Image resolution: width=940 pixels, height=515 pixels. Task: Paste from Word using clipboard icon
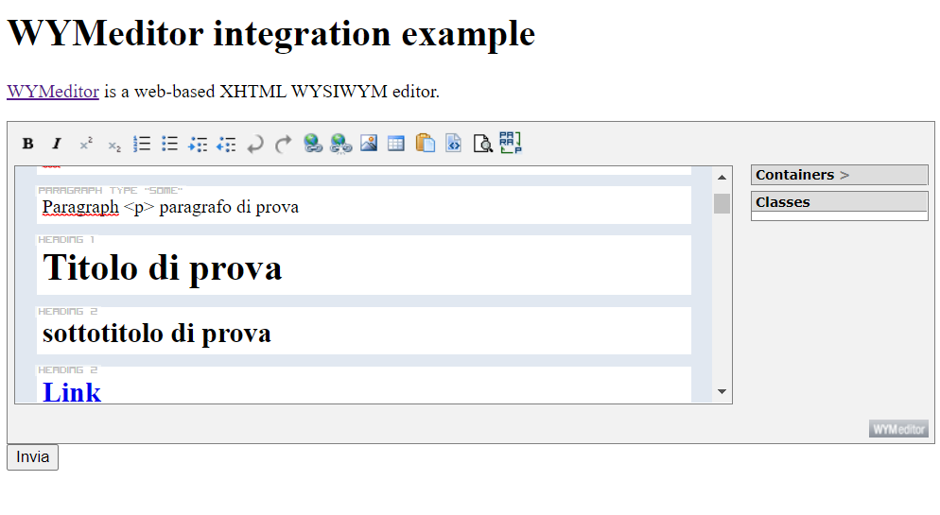coord(425,143)
